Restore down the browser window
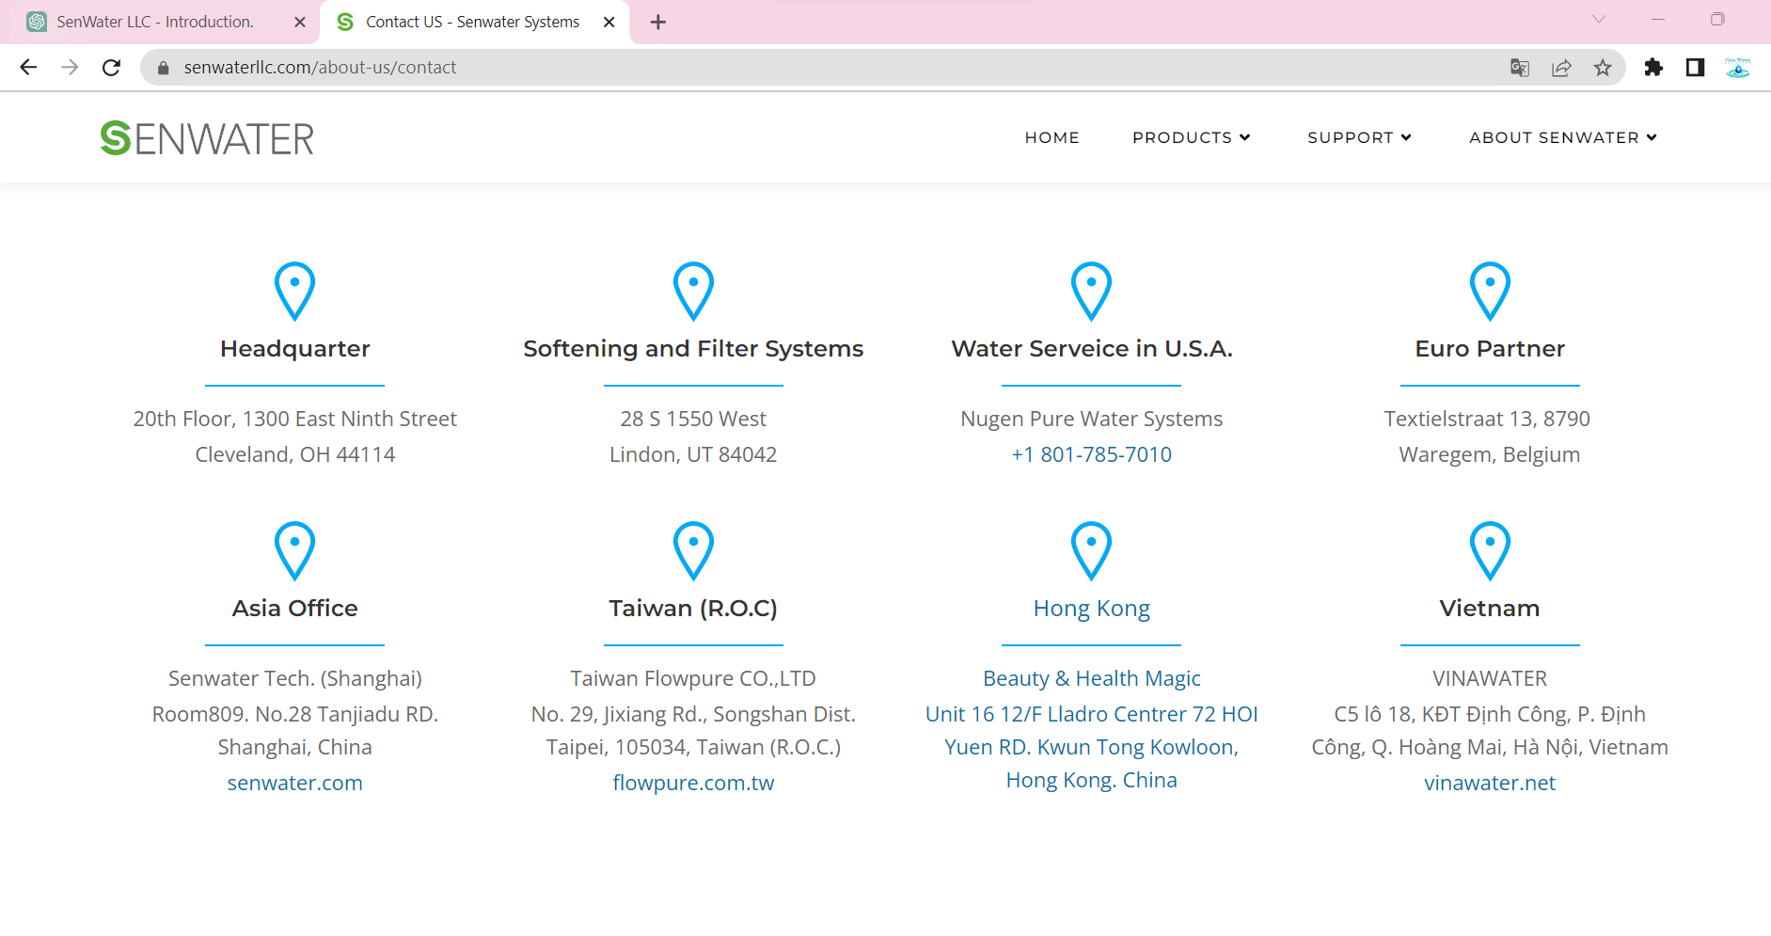 (1717, 20)
